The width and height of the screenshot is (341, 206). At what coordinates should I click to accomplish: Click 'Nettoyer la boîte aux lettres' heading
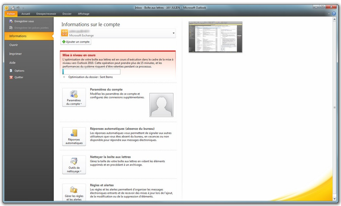click(x=110, y=157)
